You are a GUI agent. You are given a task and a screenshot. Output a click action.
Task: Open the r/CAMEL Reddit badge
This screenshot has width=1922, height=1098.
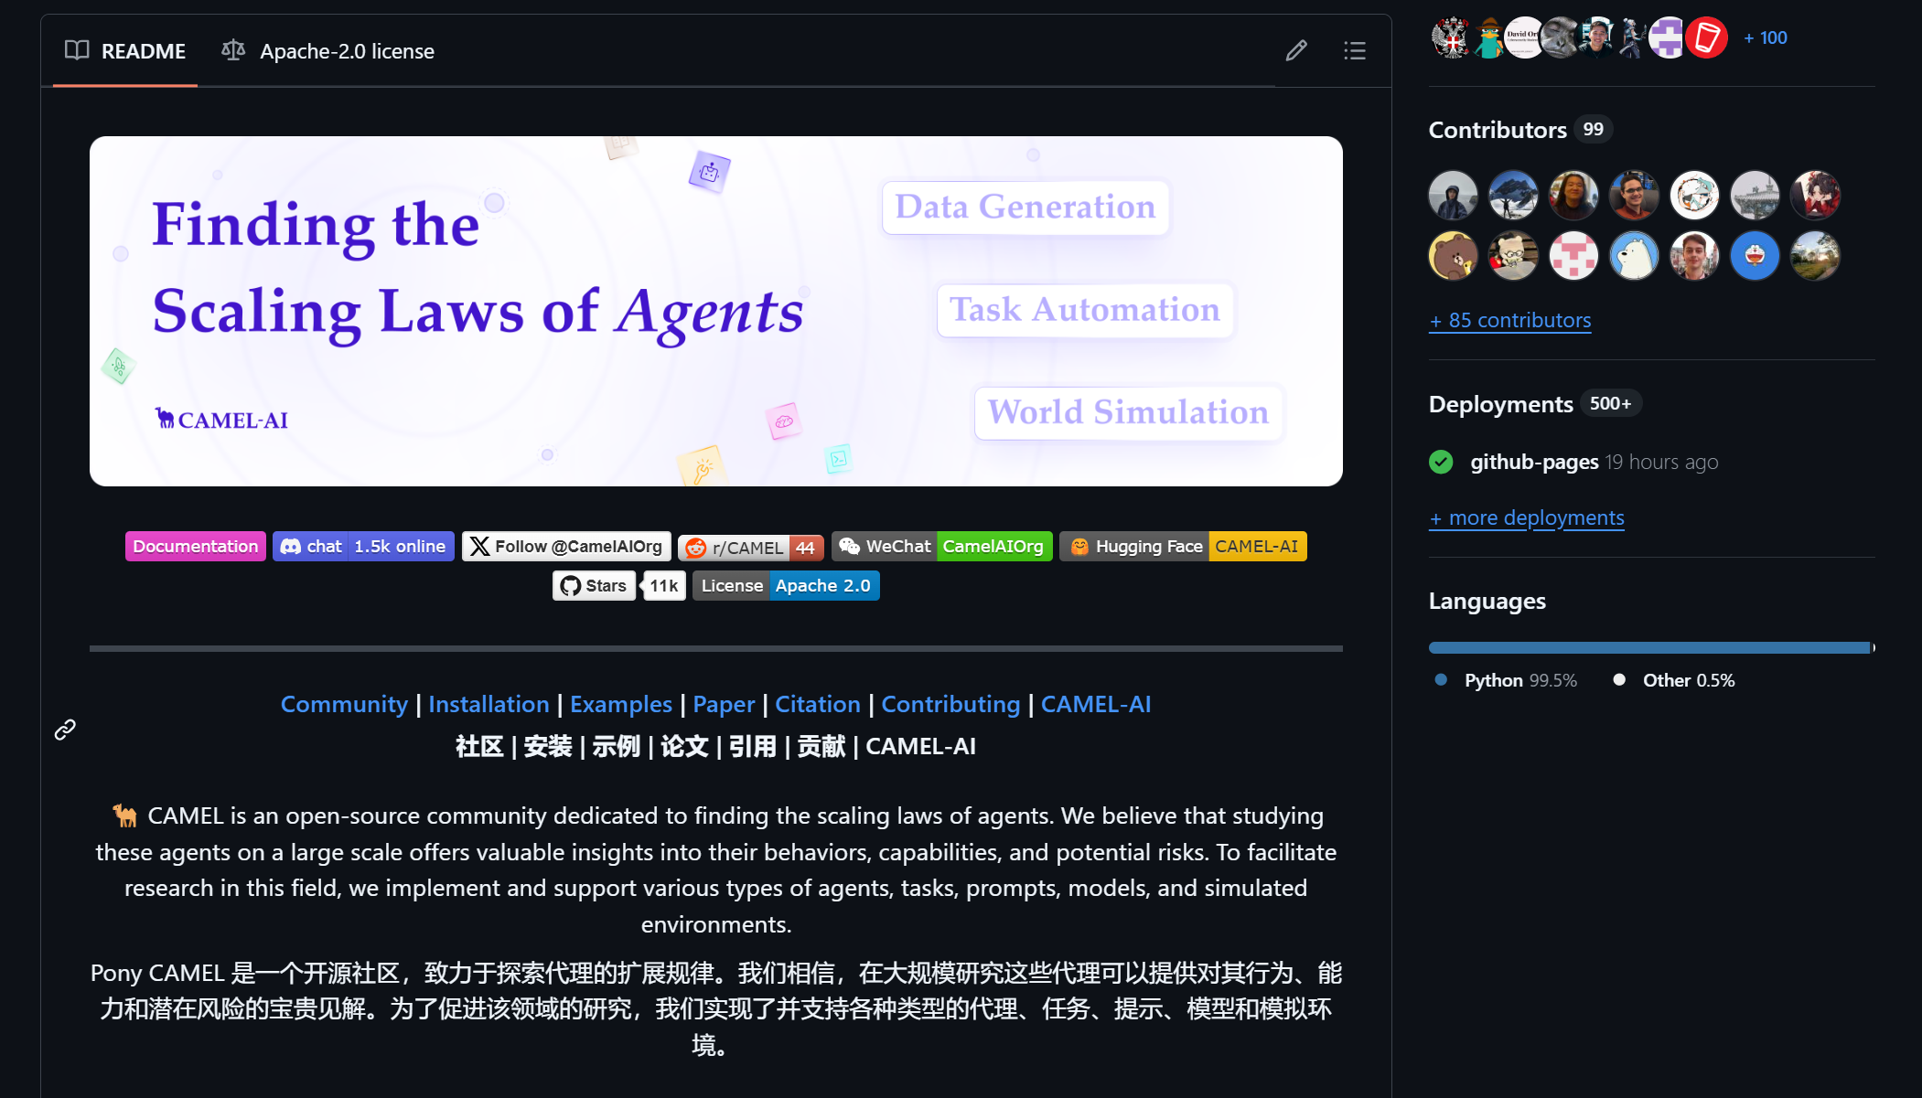tap(750, 547)
